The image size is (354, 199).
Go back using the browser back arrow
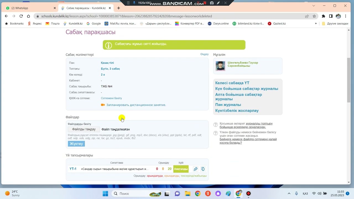pyautogui.click(x=6, y=16)
